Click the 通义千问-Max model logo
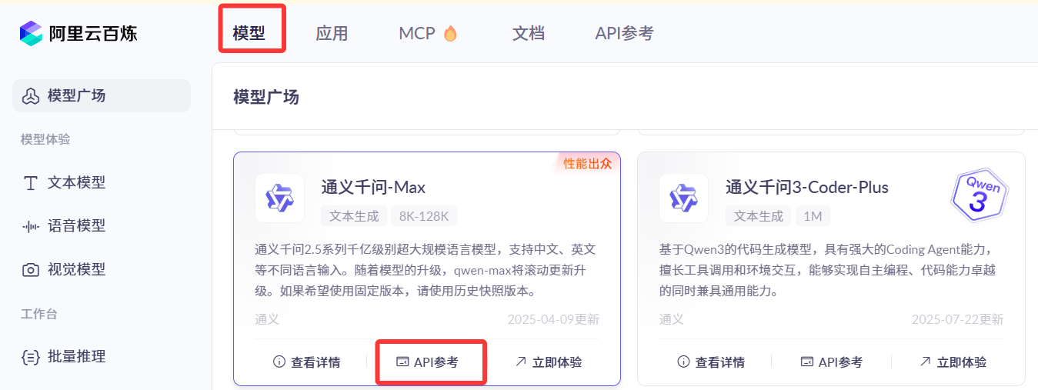Viewport: 1038px width, 390px height. [279, 198]
